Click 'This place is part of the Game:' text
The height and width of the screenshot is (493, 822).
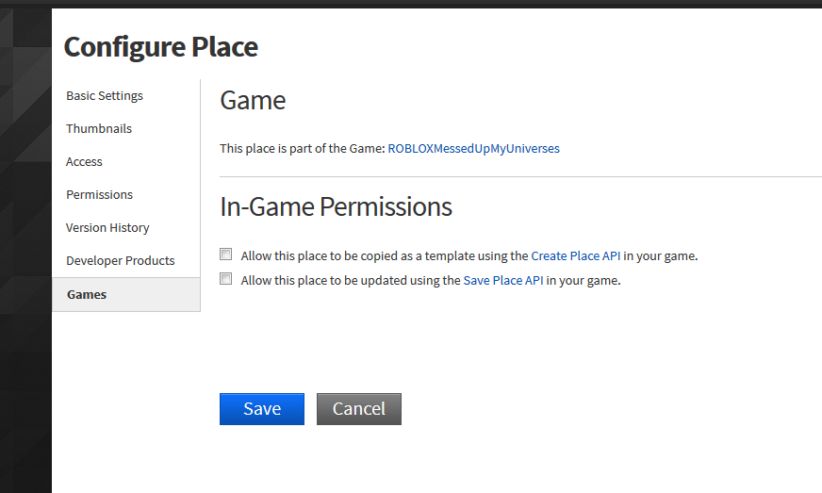point(303,148)
